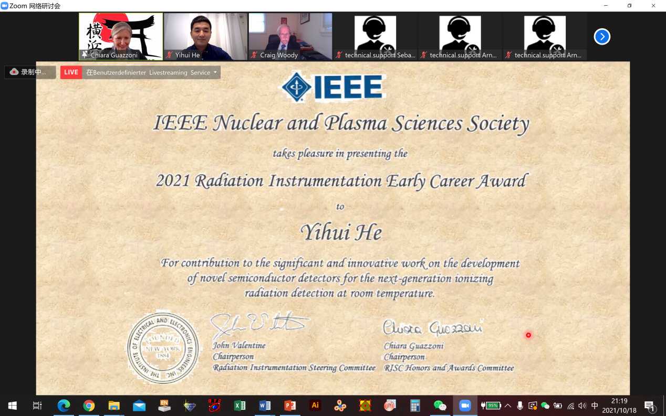666x416 pixels.
Task: Open WeChat from the taskbar
Action: click(x=440, y=406)
